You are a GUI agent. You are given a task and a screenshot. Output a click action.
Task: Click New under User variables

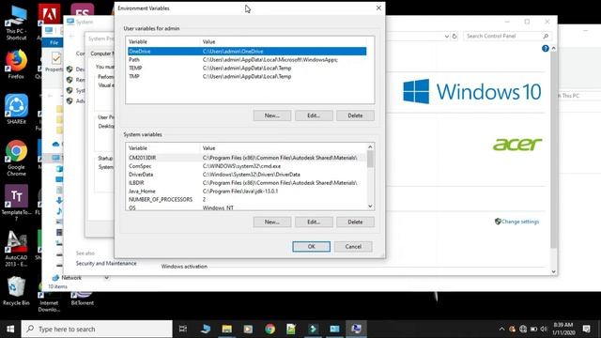click(x=272, y=115)
